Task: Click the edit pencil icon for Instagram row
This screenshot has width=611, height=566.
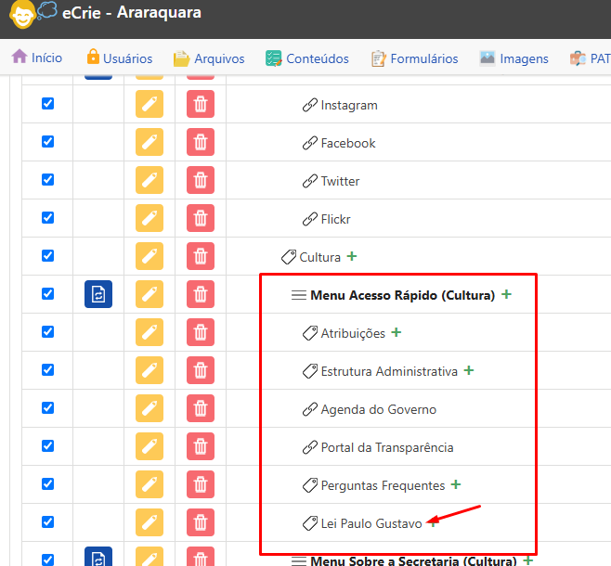Action: point(149,105)
